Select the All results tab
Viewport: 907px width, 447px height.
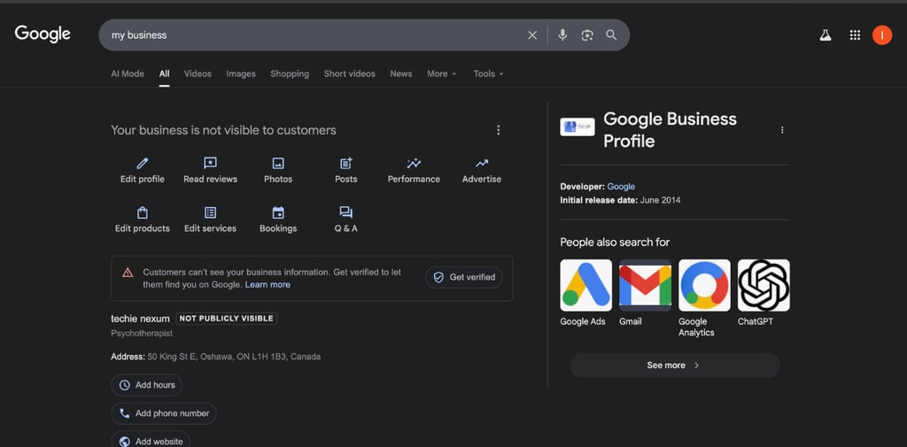[164, 74]
